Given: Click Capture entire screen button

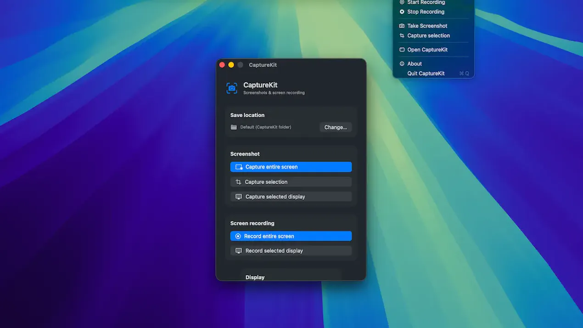Looking at the screenshot, I should [x=291, y=167].
